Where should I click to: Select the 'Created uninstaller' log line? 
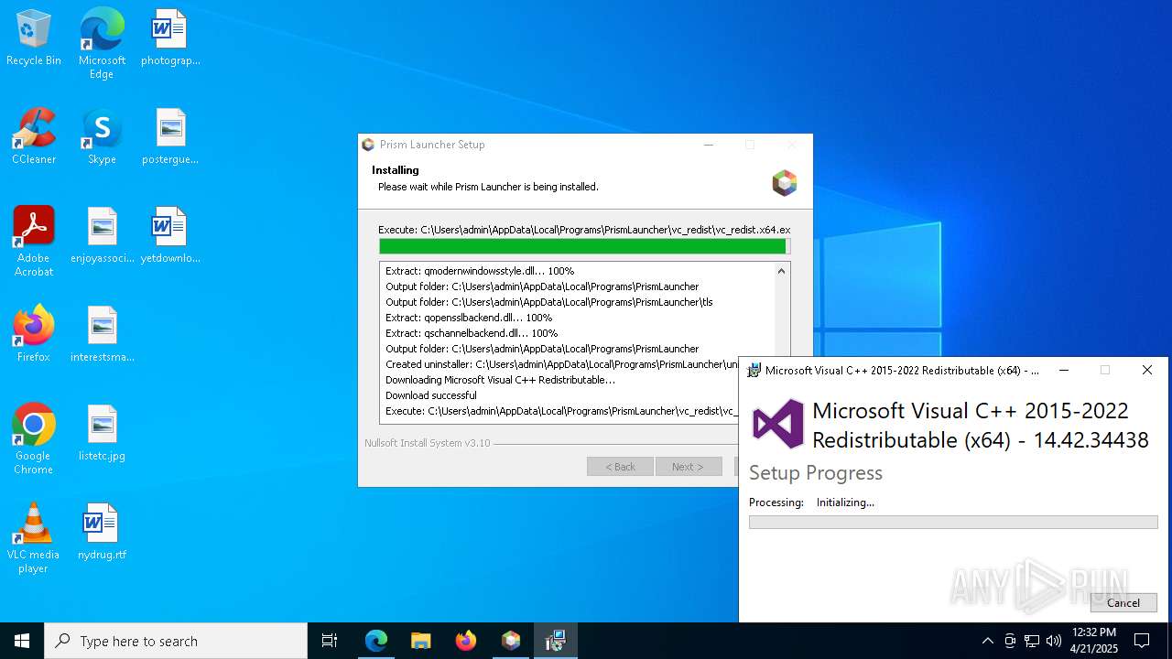(561, 364)
